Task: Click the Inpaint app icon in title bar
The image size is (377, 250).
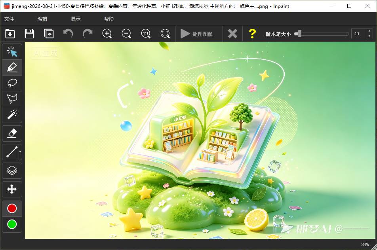Action: (7, 6)
